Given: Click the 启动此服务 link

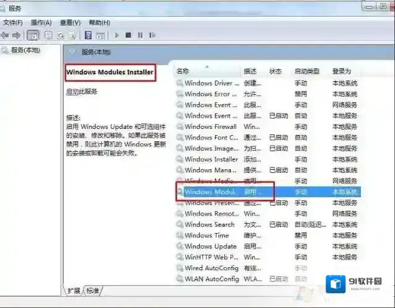Looking at the screenshot, I should pos(82,92).
